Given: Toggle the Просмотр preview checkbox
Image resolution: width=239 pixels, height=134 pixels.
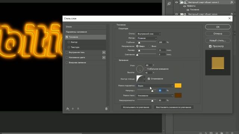Looking at the screenshot, I should 210,46.
